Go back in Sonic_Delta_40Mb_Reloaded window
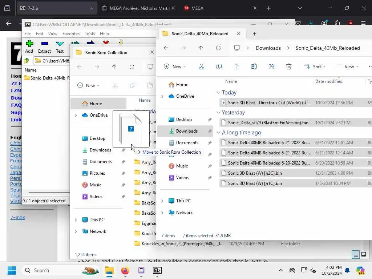 166,48
